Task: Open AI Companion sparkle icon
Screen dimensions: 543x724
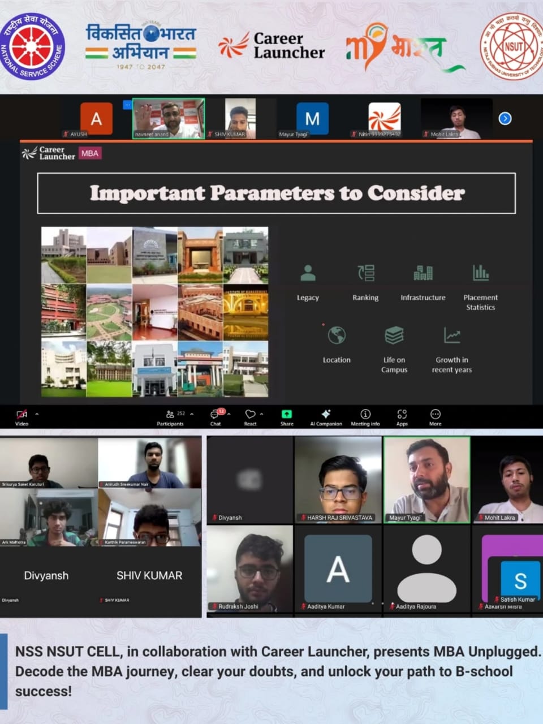Action: [326, 414]
